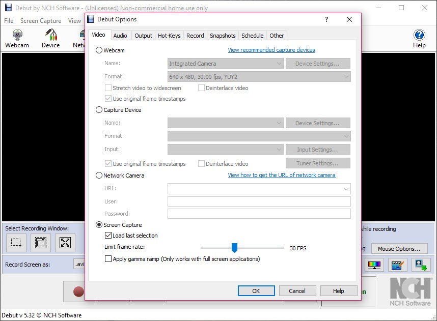
Task: Click the dialog Help button
Action: pyautogui.click(x=339, y=291)
